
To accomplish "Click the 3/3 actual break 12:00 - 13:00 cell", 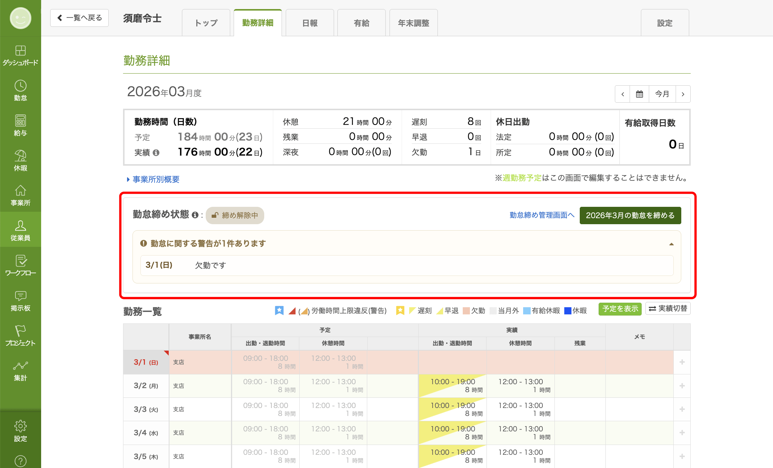I will coord(520,409).
